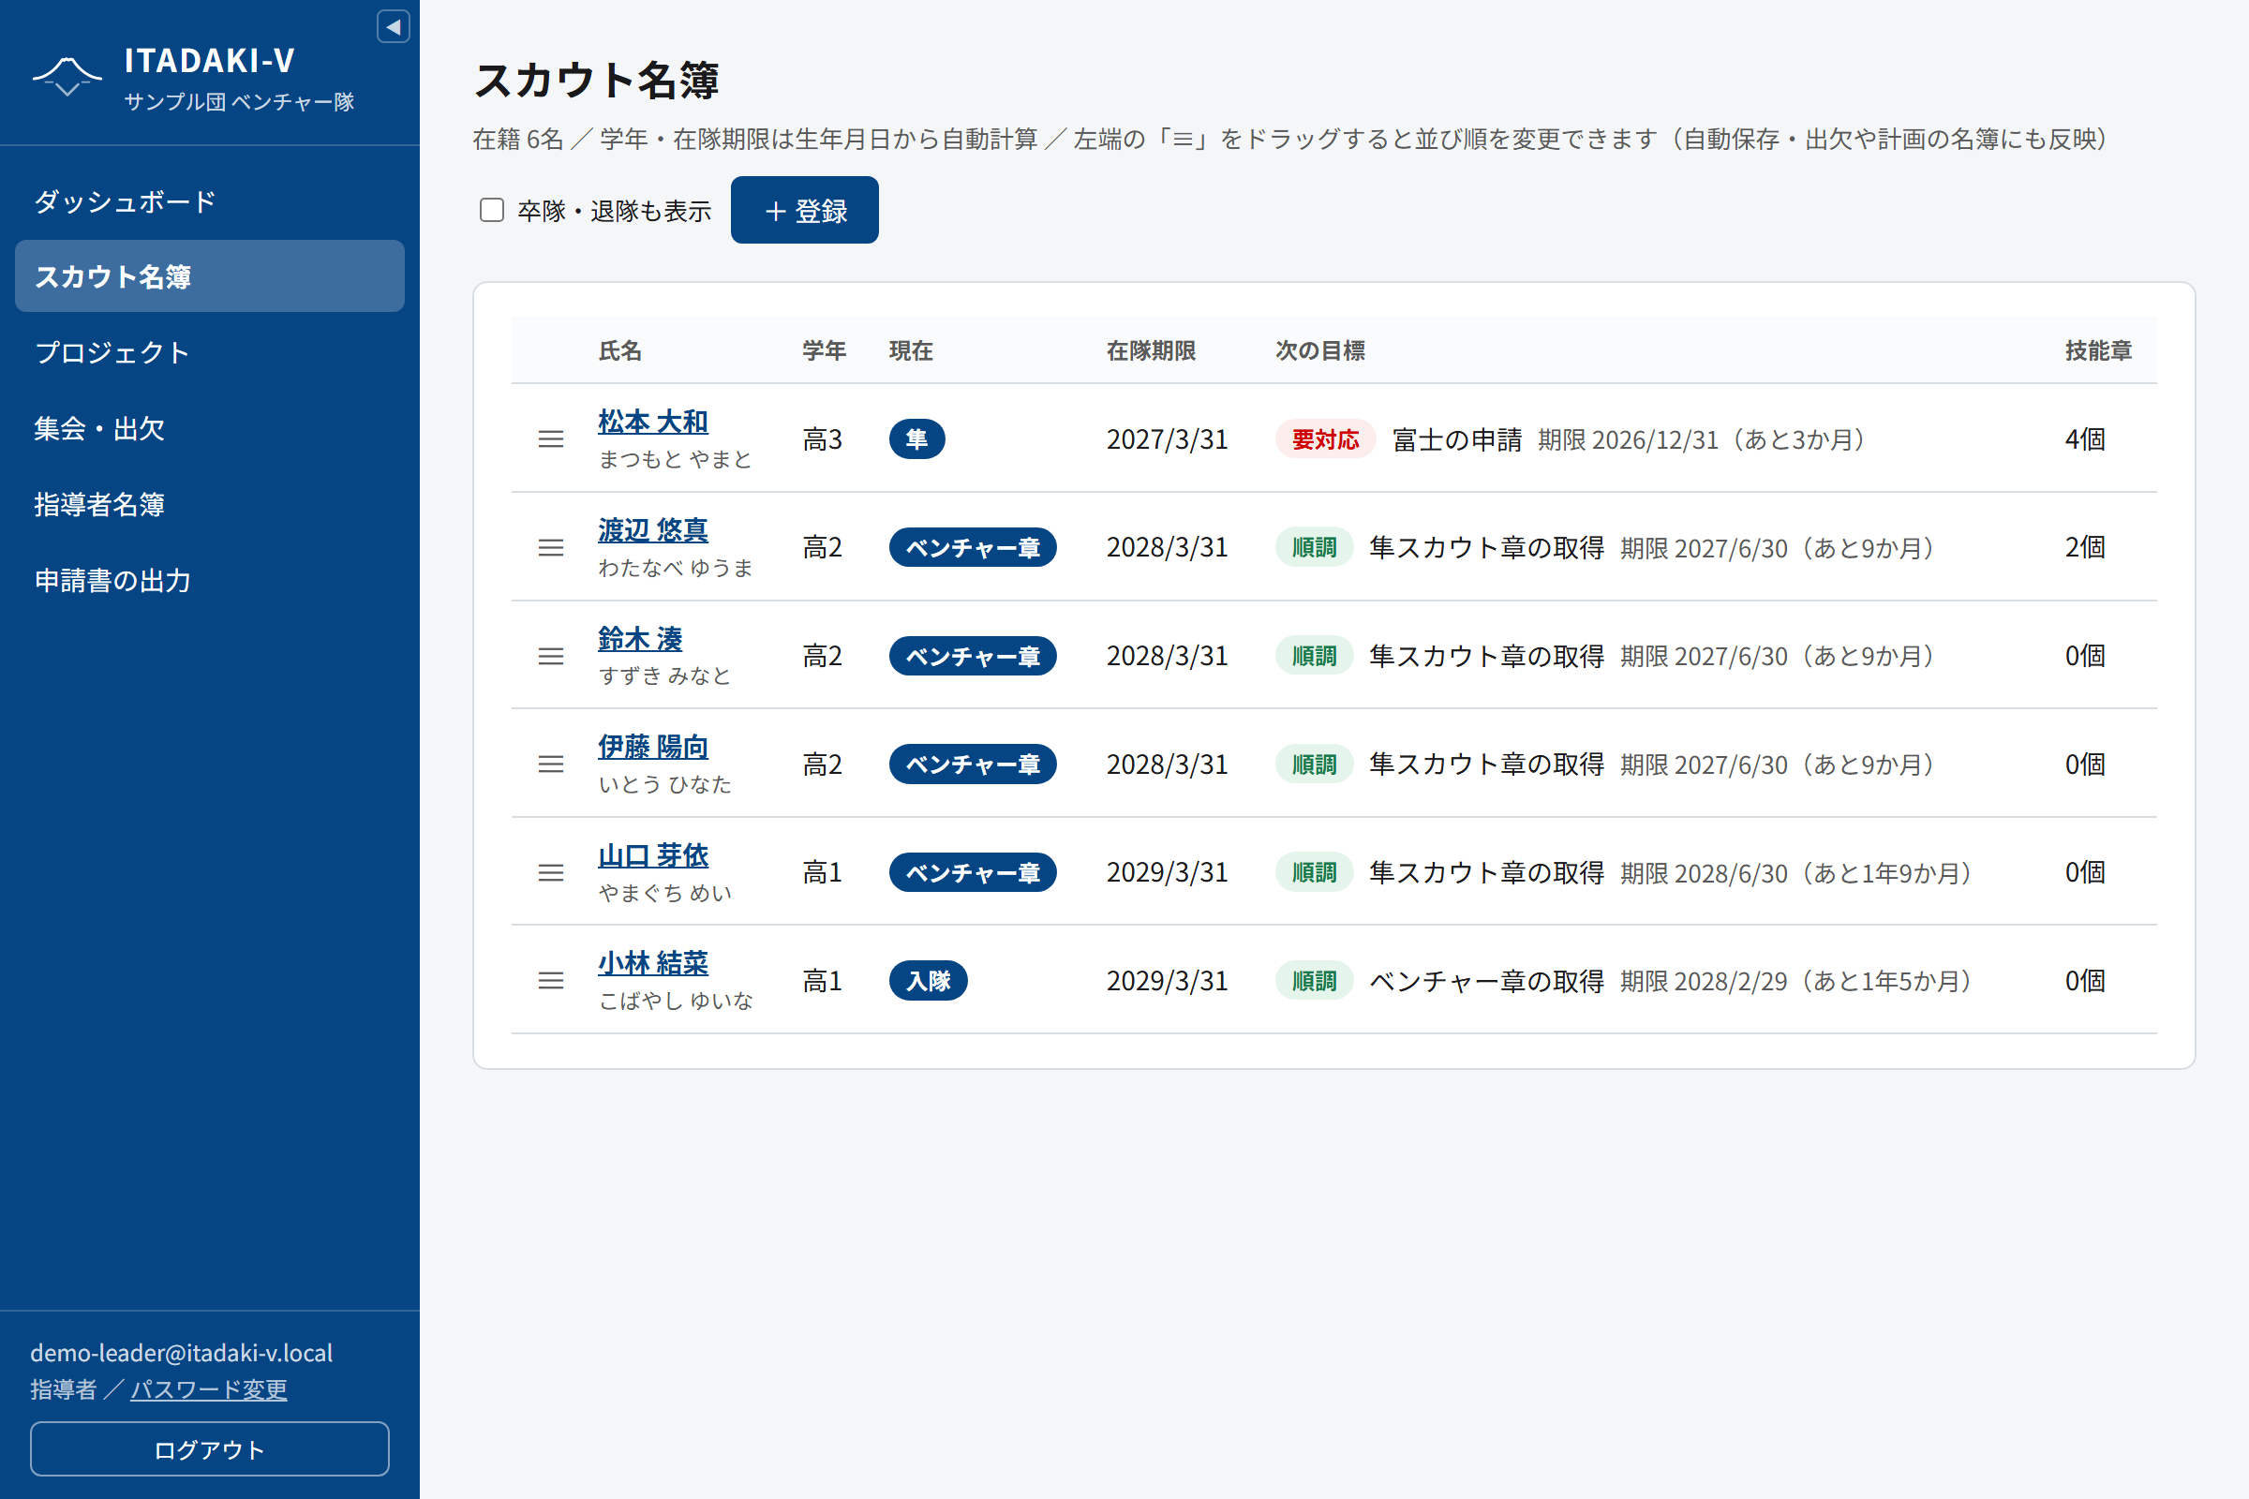Image resolution: width=2249 pixels, height=1499 pixels.
Task: Click the 在隊期限 column header
Action: pos(1151,350)
